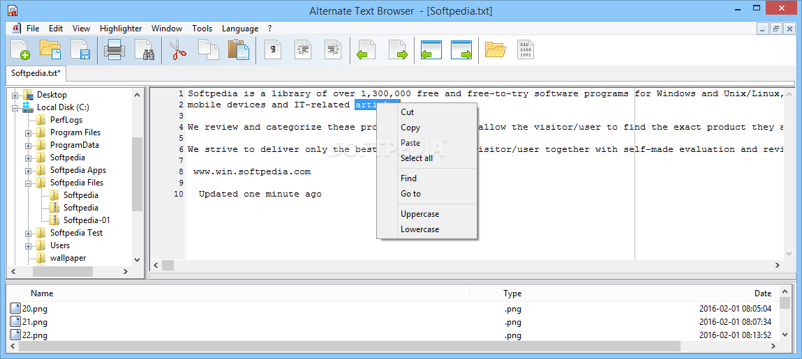Image resolution: width=802 pixels, height=359 pixels.
Task: Select the Softpedia Test folder
Action: tap(76, 233)
